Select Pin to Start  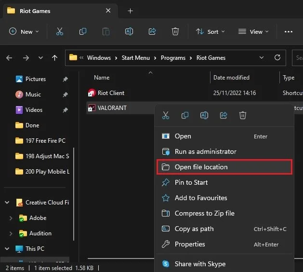click(224, 182)
